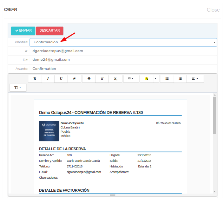Screen dimensions: 224x198
Task: Click the Observaciones label
Action: 48,178
